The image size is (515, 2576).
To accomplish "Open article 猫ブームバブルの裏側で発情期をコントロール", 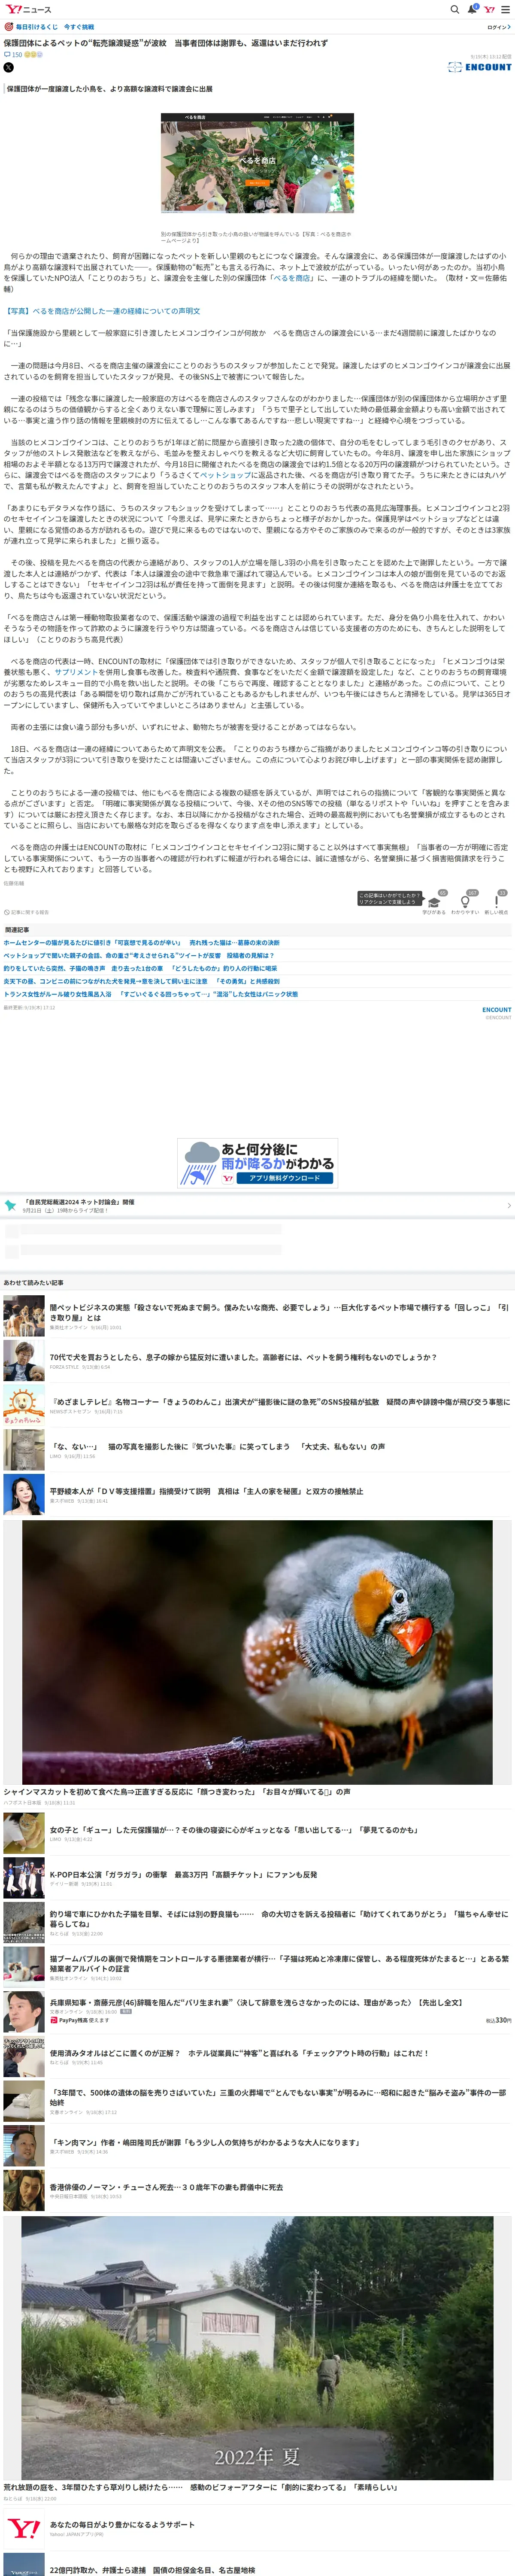I will [x=279, y=1963].
